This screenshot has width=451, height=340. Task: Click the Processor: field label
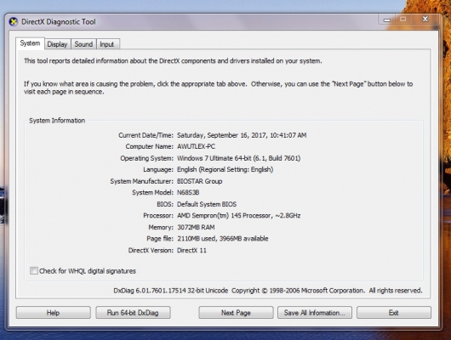pyautogui.click(x=158, y=216)
